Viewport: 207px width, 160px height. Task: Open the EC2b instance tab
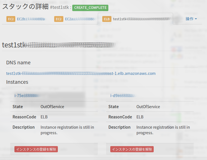coord(26,19)
